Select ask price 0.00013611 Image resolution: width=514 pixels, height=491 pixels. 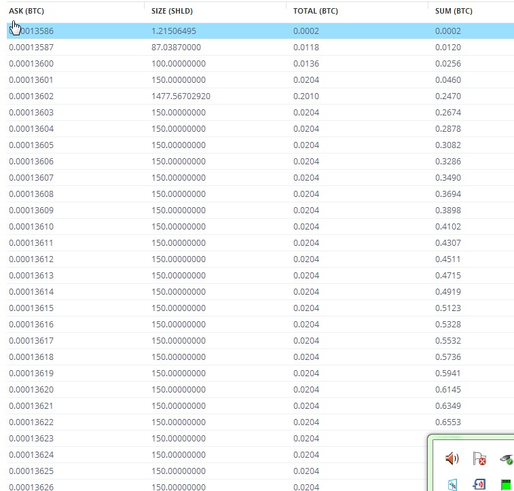pos(31,243)
